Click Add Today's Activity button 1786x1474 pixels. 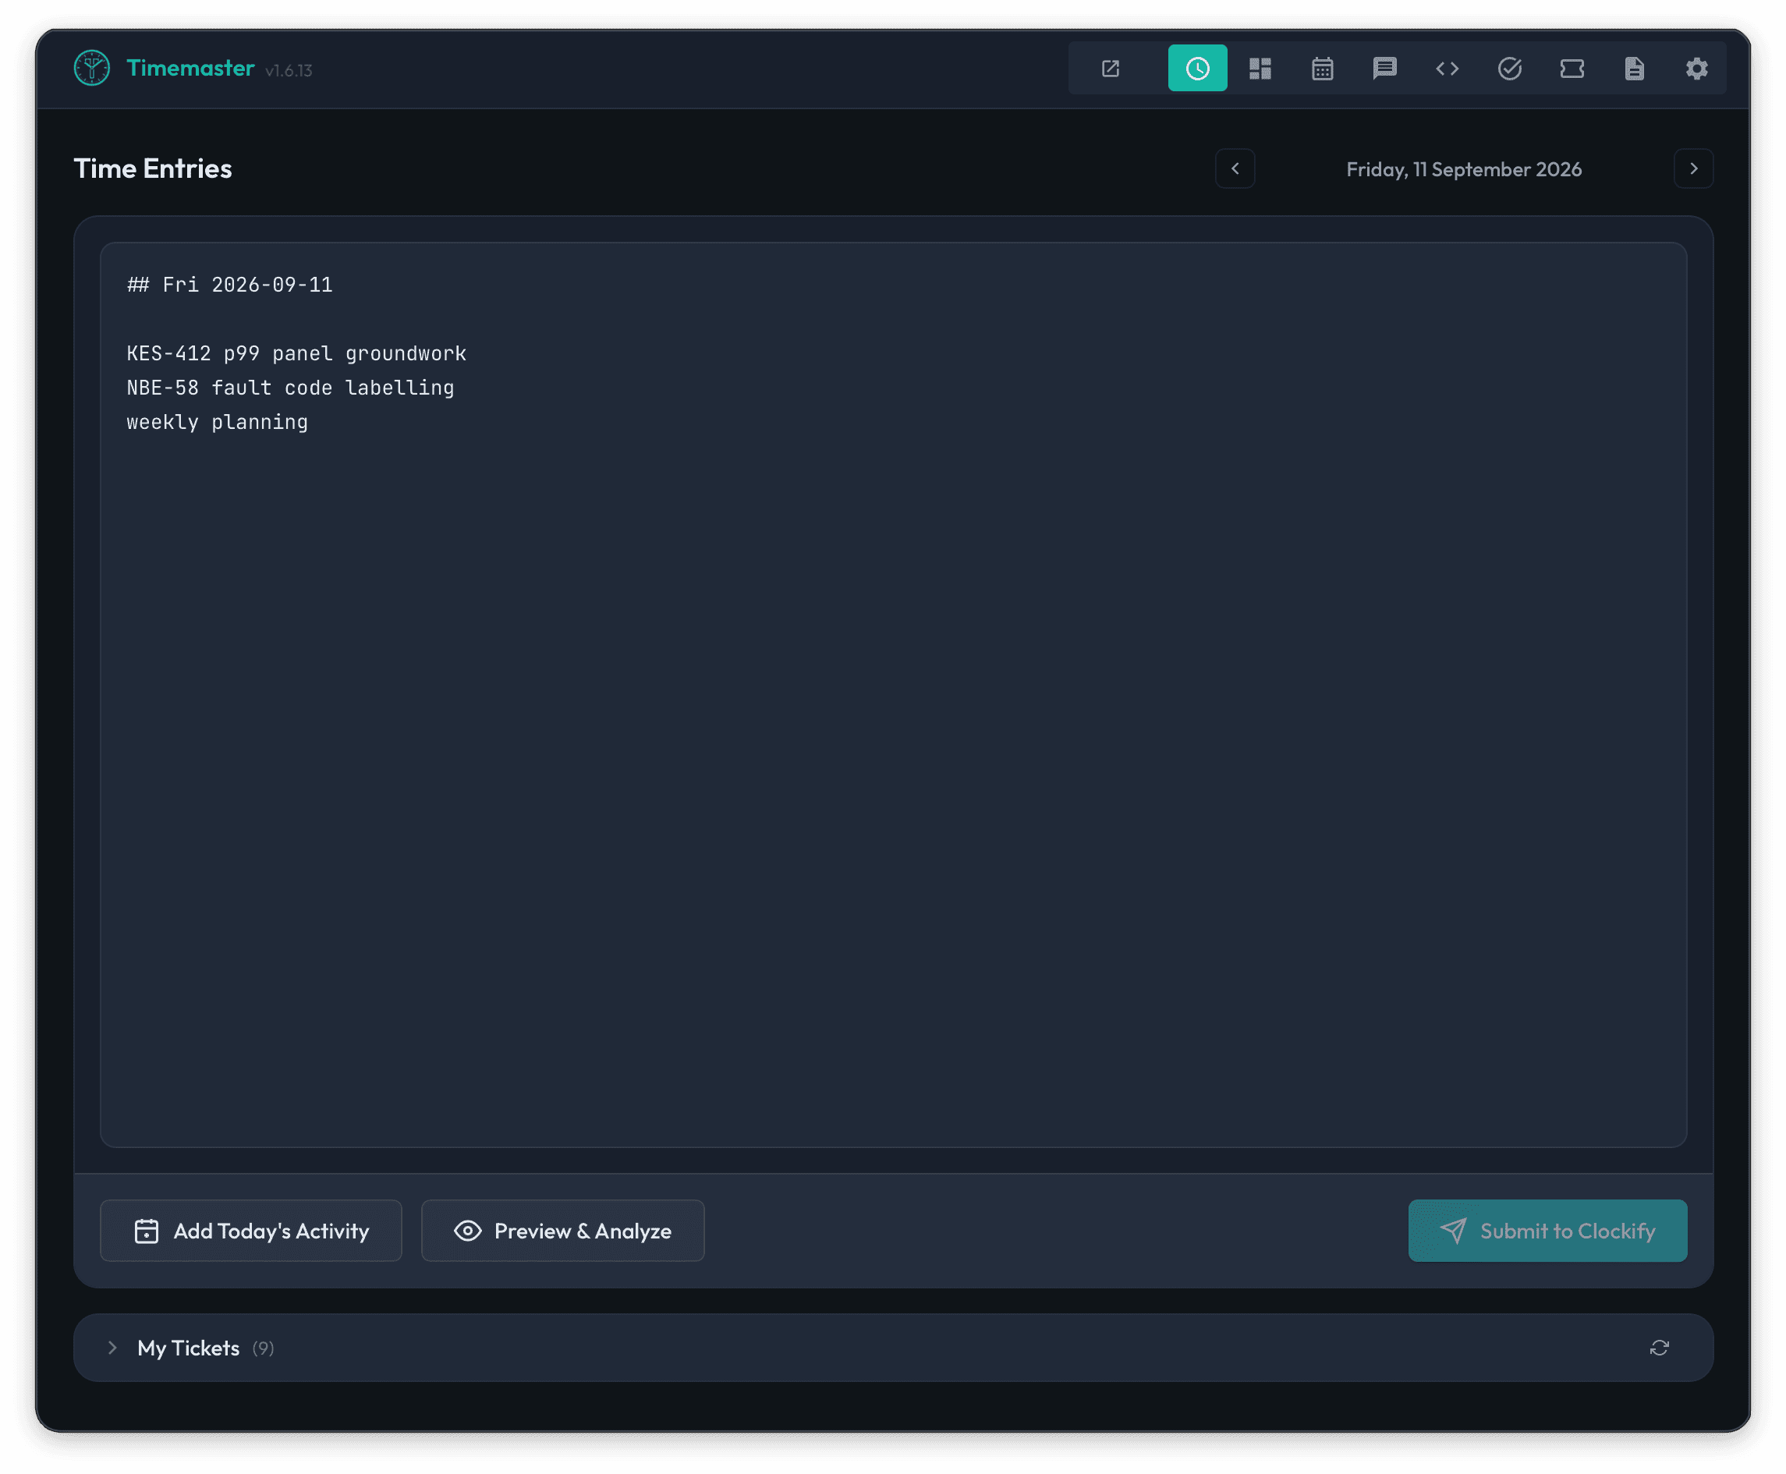tap(251, 1231)
